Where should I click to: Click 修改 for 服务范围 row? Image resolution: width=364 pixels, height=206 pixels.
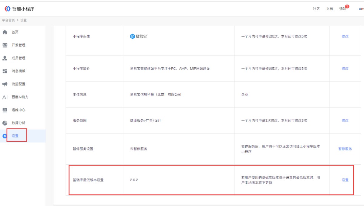pos(345,121)
